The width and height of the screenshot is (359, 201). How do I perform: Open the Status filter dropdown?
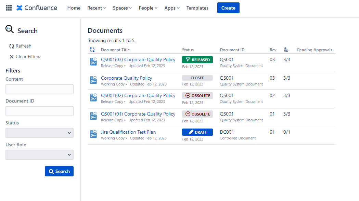click(39, 133)
